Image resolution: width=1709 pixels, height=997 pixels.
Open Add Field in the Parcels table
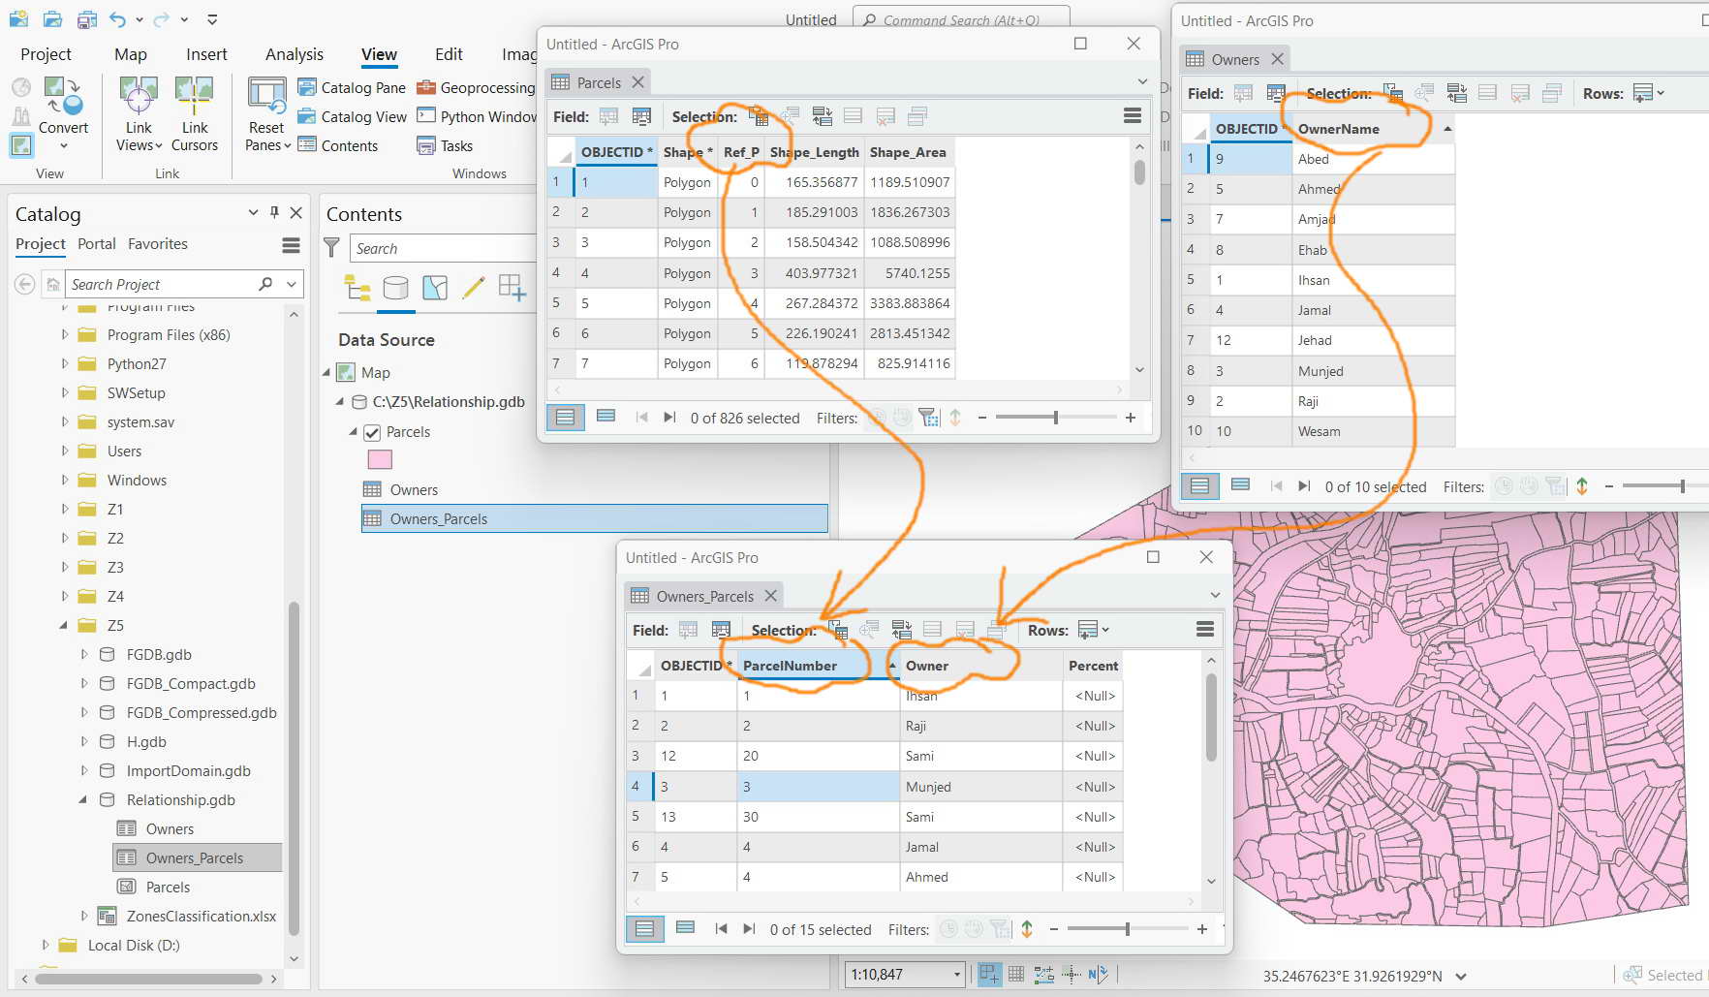point(608,115)
